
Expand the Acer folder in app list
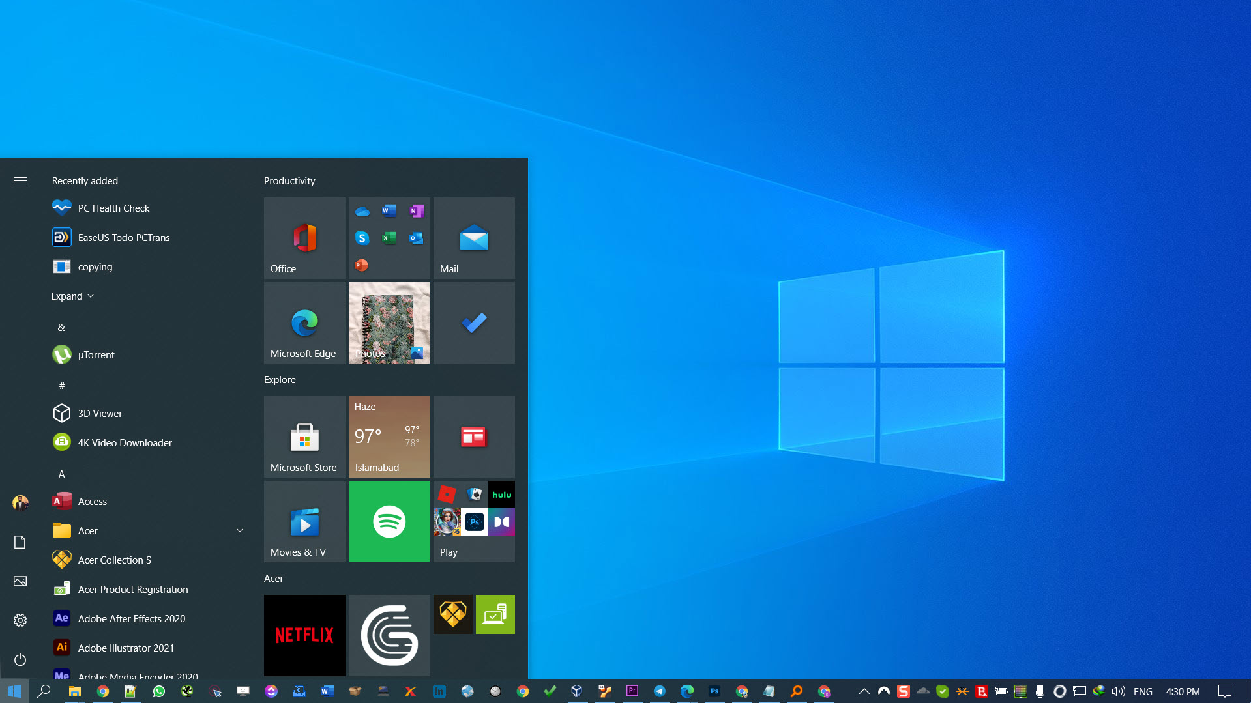pyautogui.click(x=149, y=531)
